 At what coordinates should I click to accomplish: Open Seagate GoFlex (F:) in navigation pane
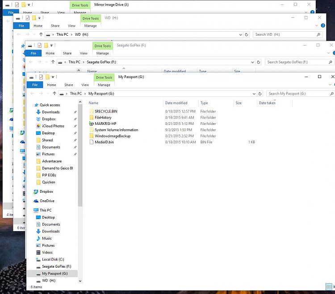(x=57, y=266)
